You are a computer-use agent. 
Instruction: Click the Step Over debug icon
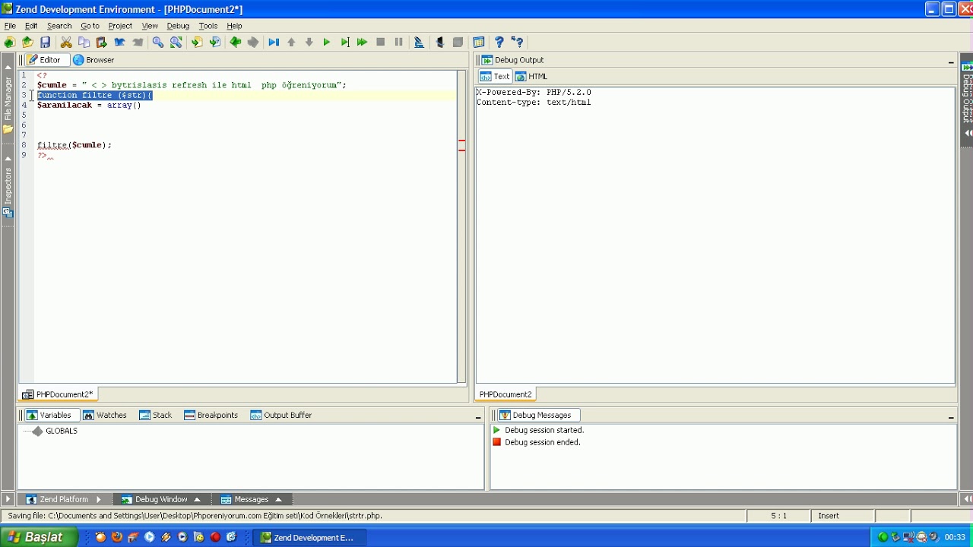click(274, 43)
